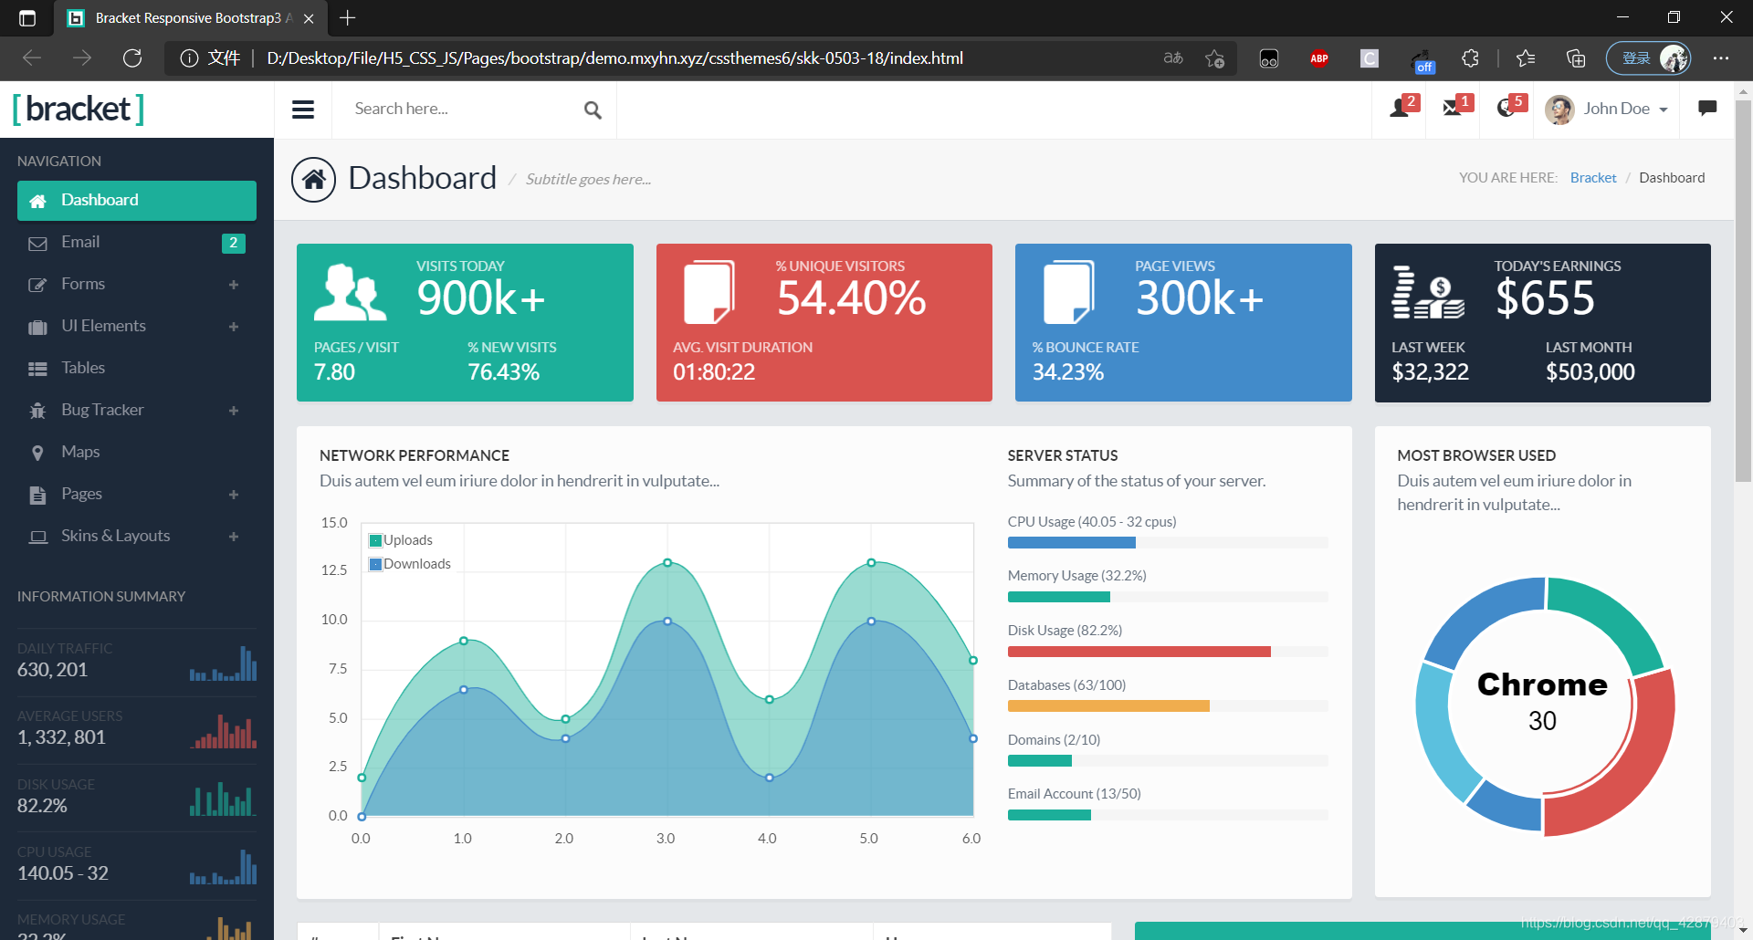Image resolution: width=1753 pixels, height=940 pixels.
Task: Click the Forms edit icon in the sidebar
Action: [37, 285]
